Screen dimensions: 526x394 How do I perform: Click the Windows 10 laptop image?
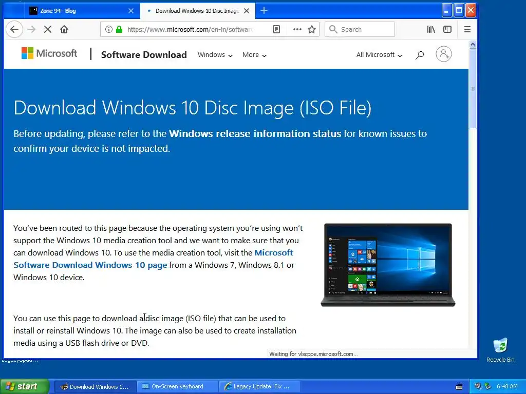tap(388, 265)
